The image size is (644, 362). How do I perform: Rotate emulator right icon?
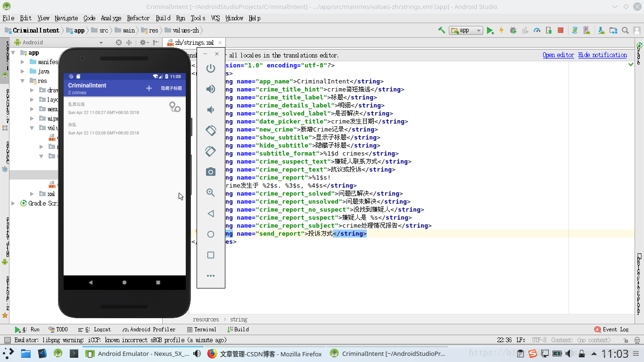click(211, 151)
